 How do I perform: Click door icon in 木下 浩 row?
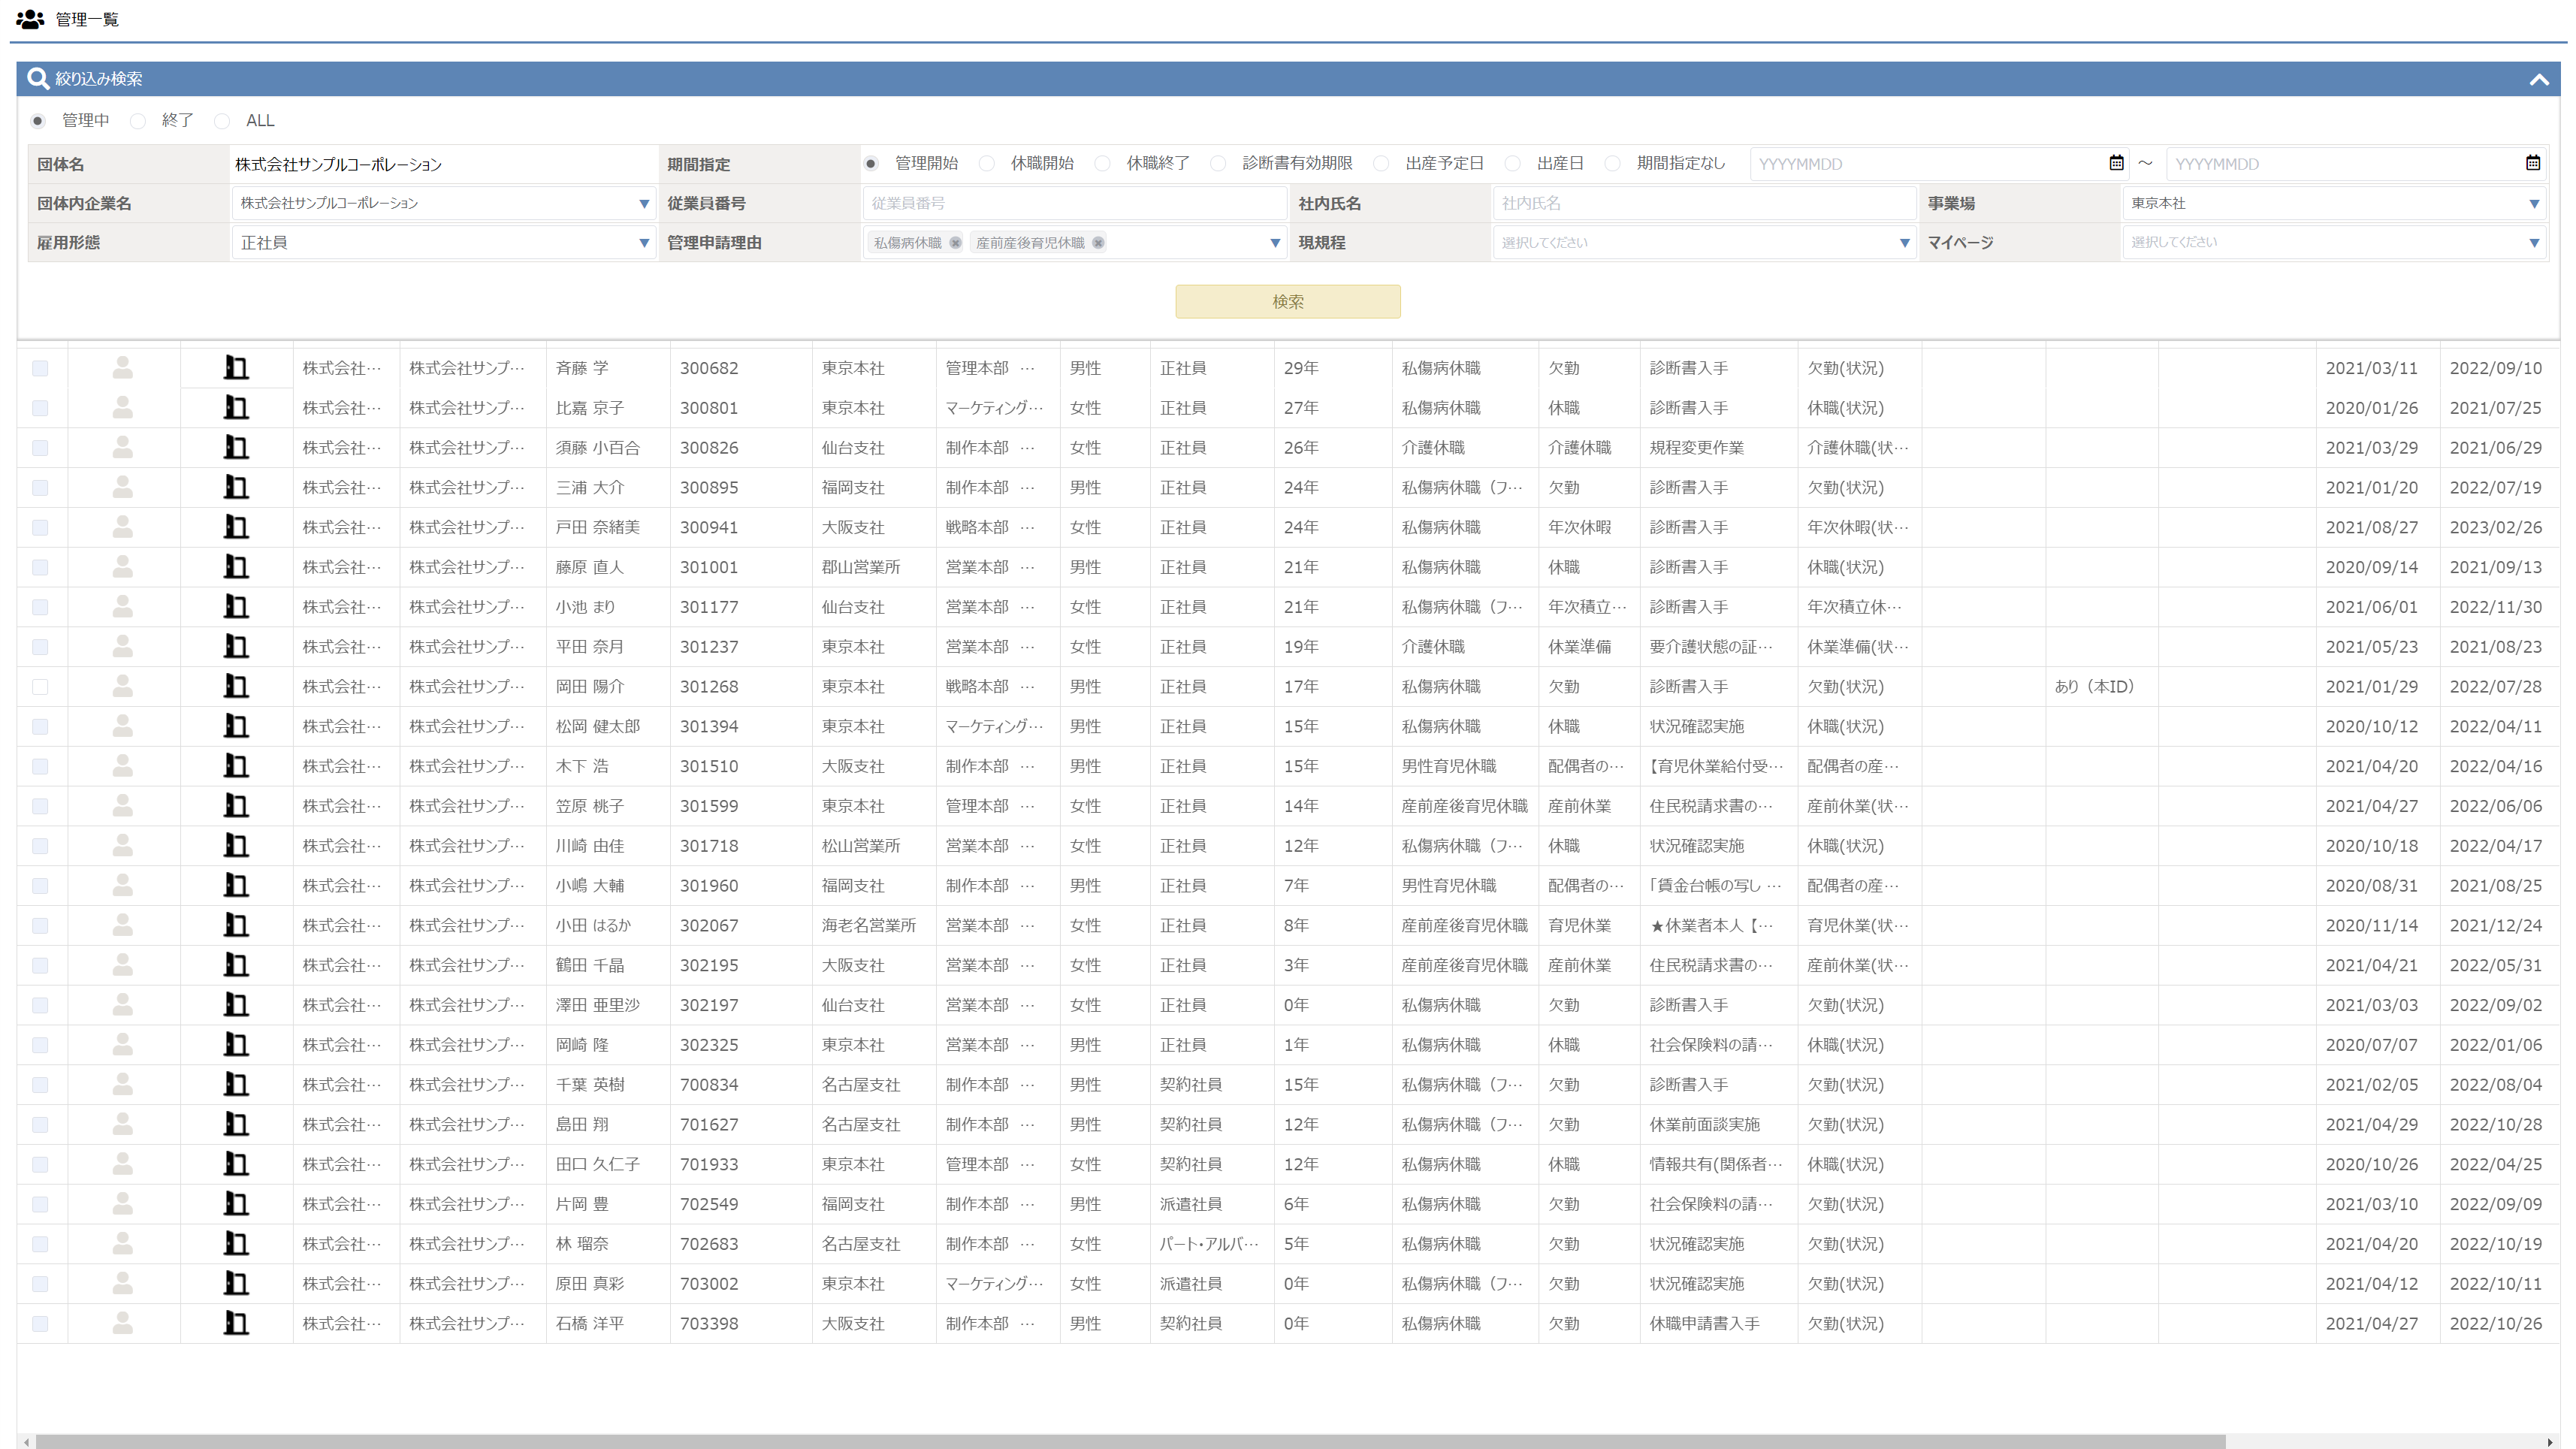[236, 766]
